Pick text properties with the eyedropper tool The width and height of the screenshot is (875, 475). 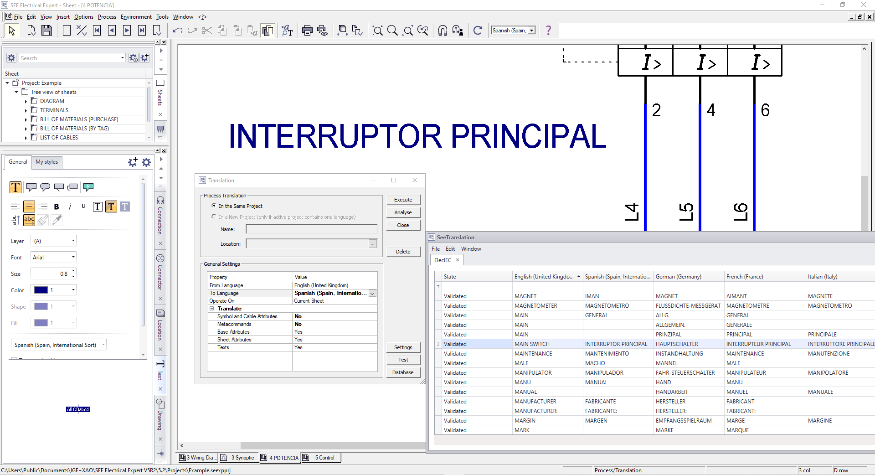click(x=57, y=220)
